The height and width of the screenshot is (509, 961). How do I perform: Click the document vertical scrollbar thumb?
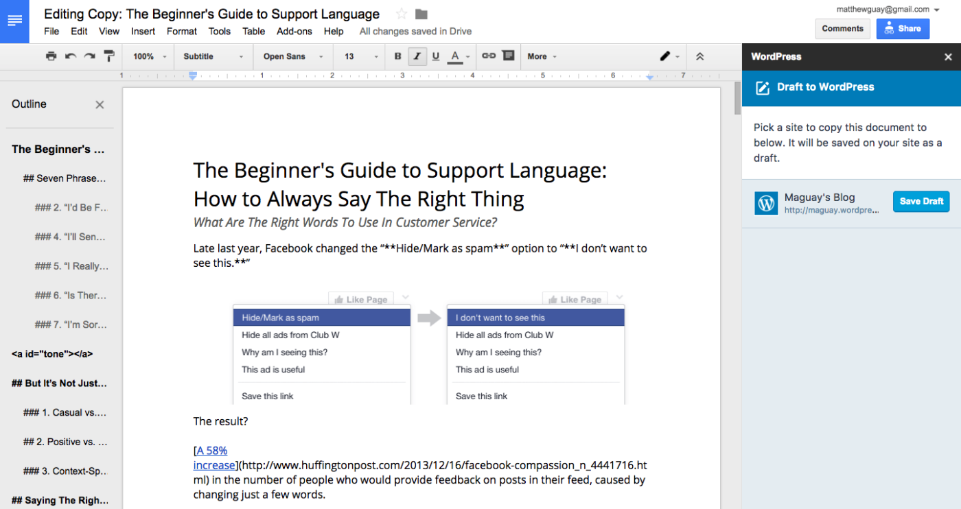(x=738, y=97)
